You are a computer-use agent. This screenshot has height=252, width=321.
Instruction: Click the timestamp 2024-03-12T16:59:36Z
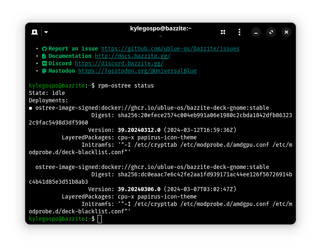200,130
